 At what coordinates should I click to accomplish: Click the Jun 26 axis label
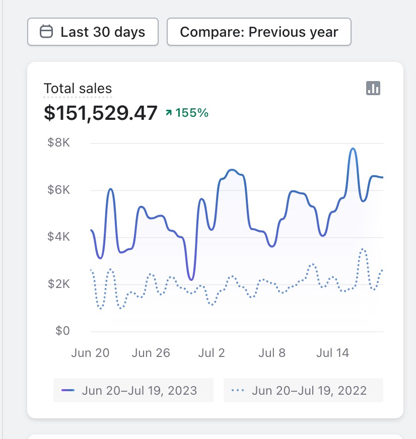click(x=151, y=353)
